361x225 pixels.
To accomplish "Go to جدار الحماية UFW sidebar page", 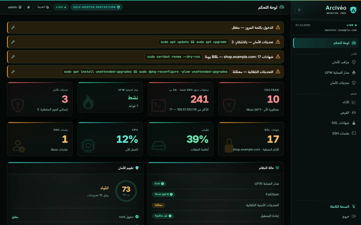I will 326,72.
